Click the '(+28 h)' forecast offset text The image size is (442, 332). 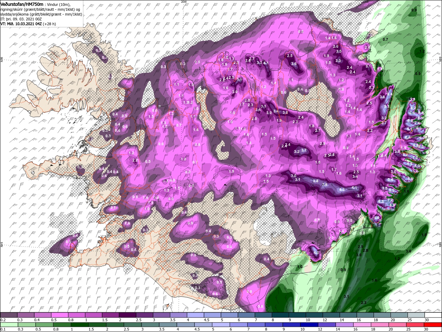click(x=50, y=24)
